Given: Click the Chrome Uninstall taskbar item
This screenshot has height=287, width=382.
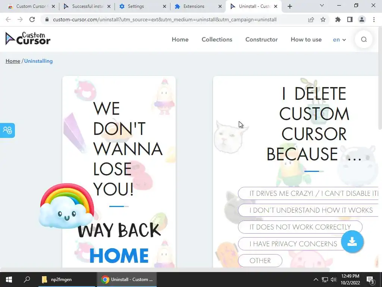Looking at the screenshot, I should tap(127, 280).
